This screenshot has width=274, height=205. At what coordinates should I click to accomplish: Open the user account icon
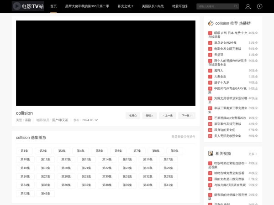point(248,6)
